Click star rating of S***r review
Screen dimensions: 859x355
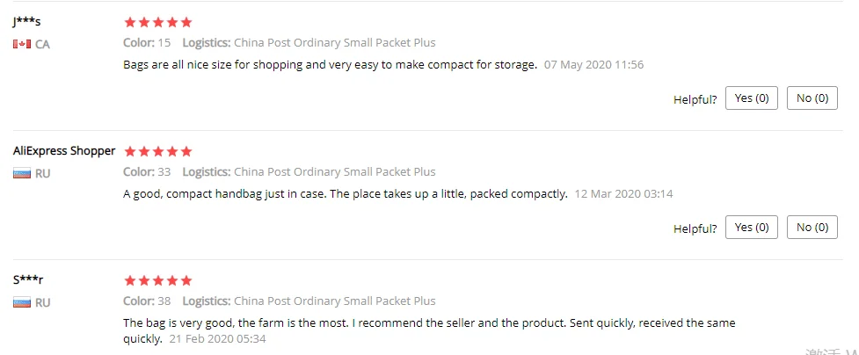pos(157,280)
